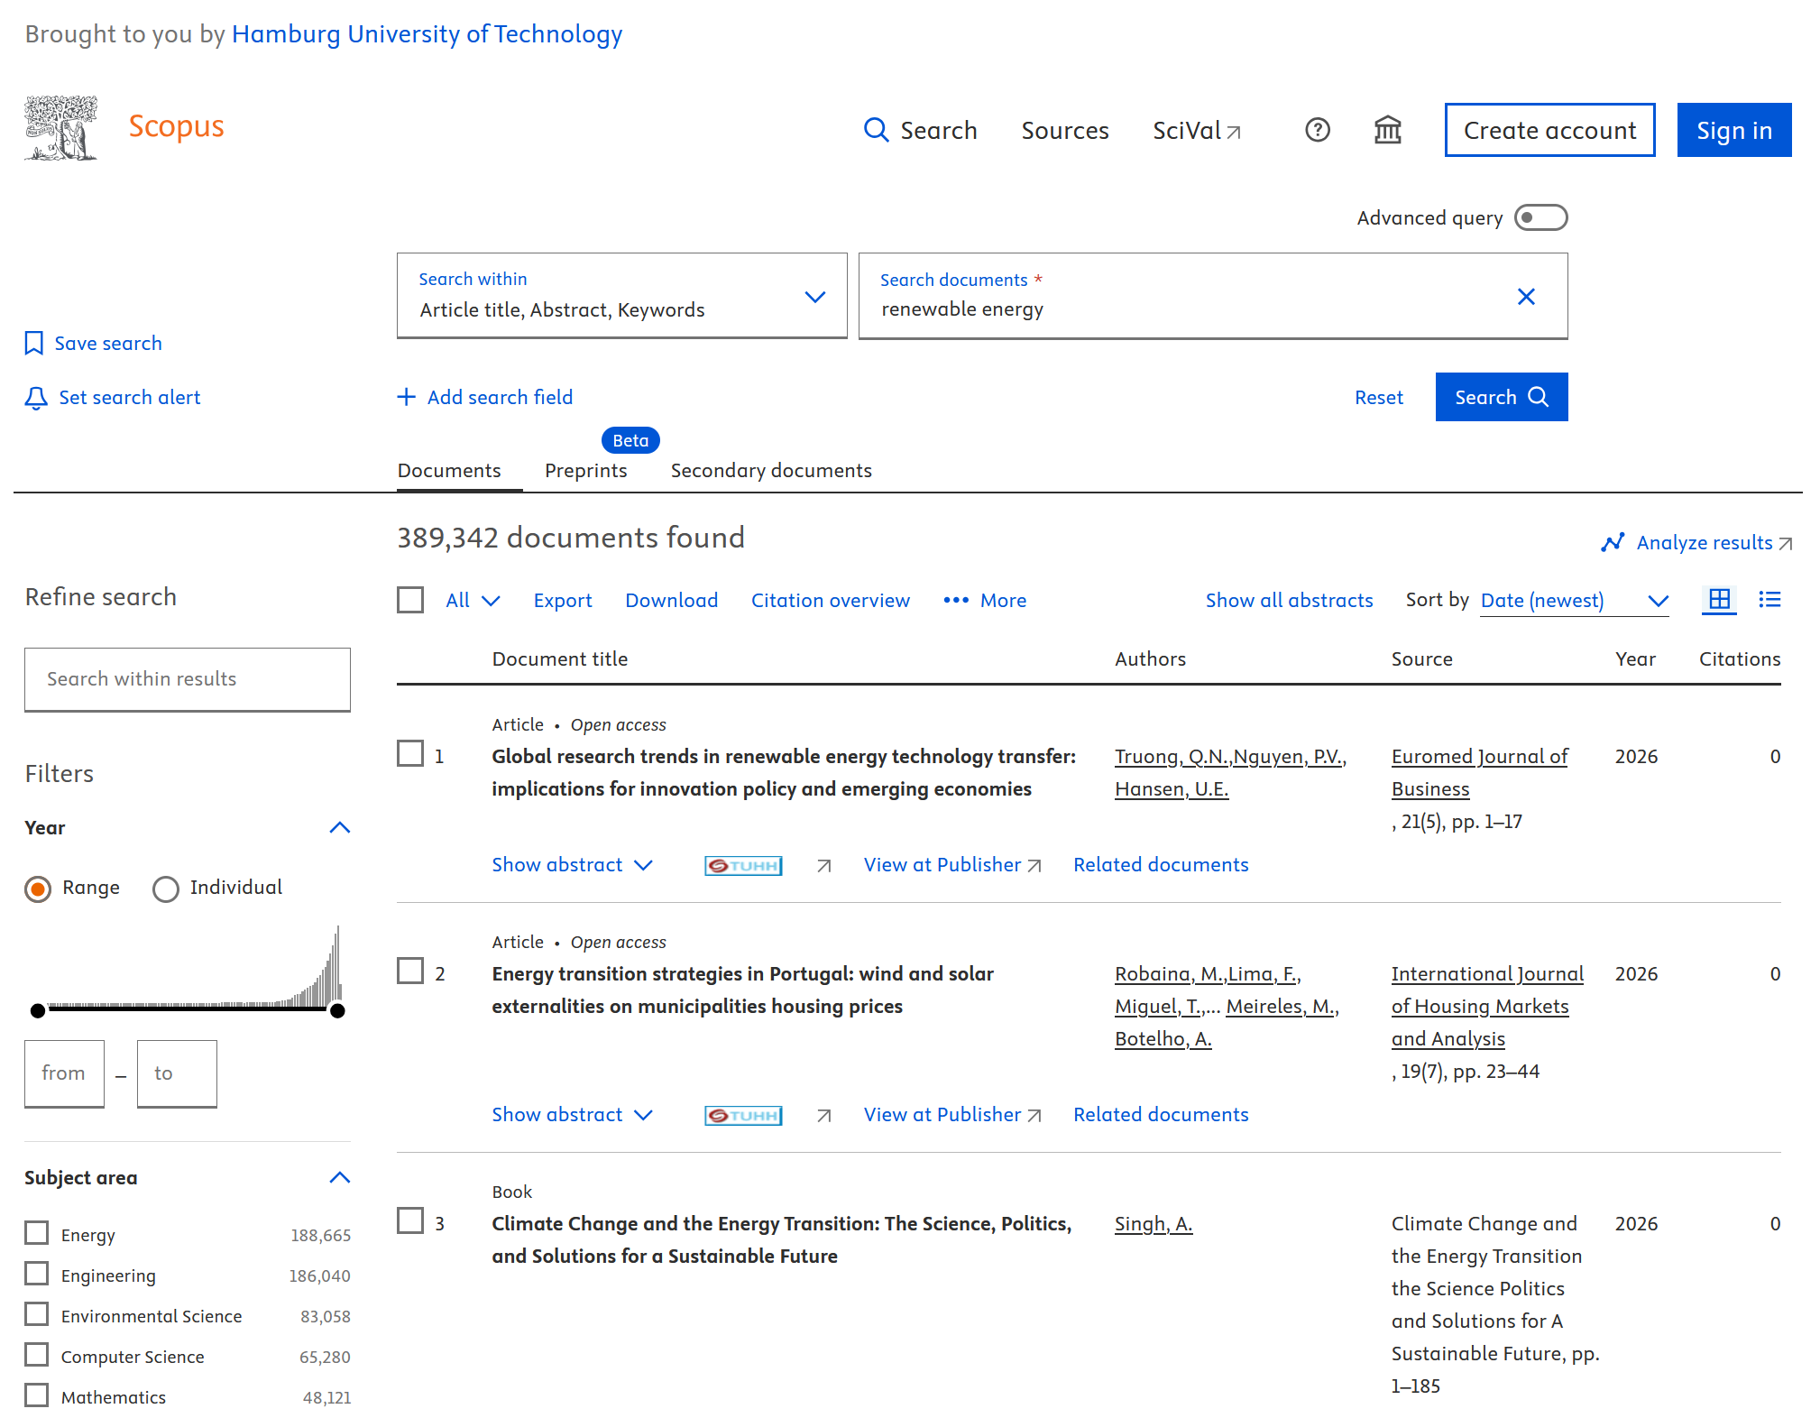
Task: Click the Set search alert bell icon
Action: (36, 398)
